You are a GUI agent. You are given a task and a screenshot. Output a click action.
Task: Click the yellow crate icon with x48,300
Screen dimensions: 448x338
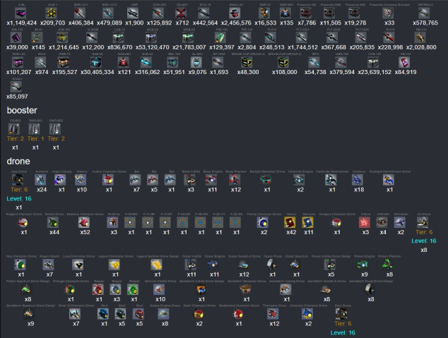click(248, 62)
